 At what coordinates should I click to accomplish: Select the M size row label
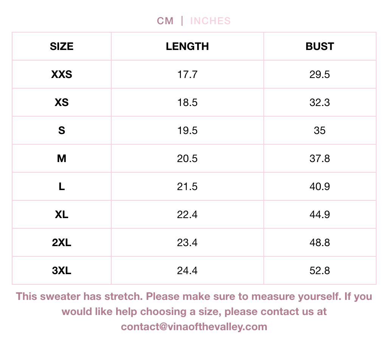pos(62,159)
